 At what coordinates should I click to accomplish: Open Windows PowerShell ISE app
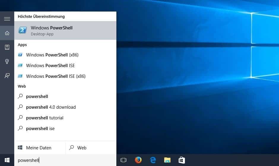coord(50,66)
